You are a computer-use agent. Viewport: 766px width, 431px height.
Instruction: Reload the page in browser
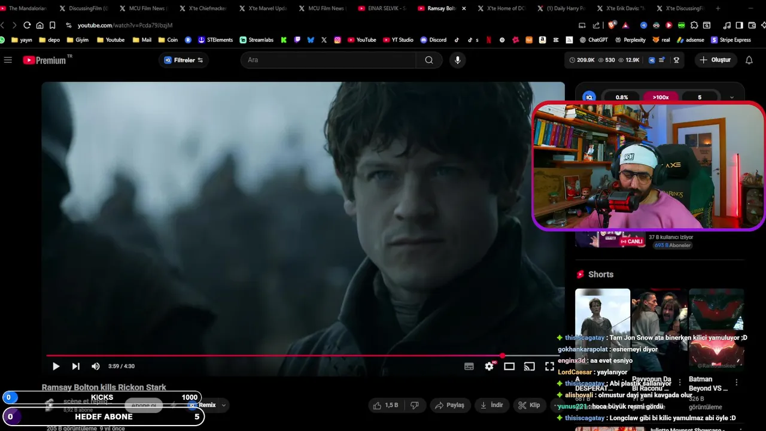pos(27,25)
